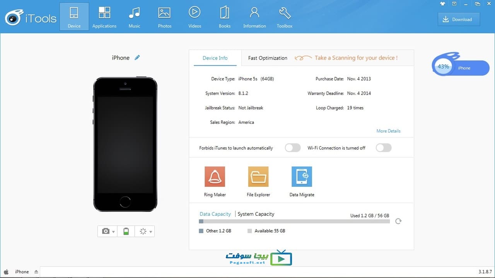The height and width of the screenshot is (278, 495).
Task: Click 'Take a Scanning for your device !' link
Action: coord(356,58)
